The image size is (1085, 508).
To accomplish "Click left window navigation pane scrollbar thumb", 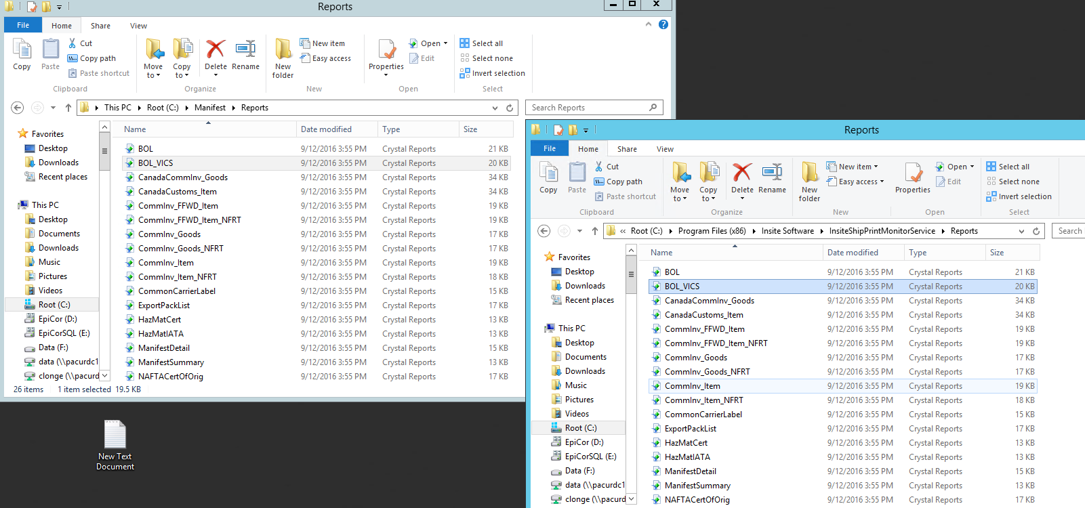I will point(104,152).
